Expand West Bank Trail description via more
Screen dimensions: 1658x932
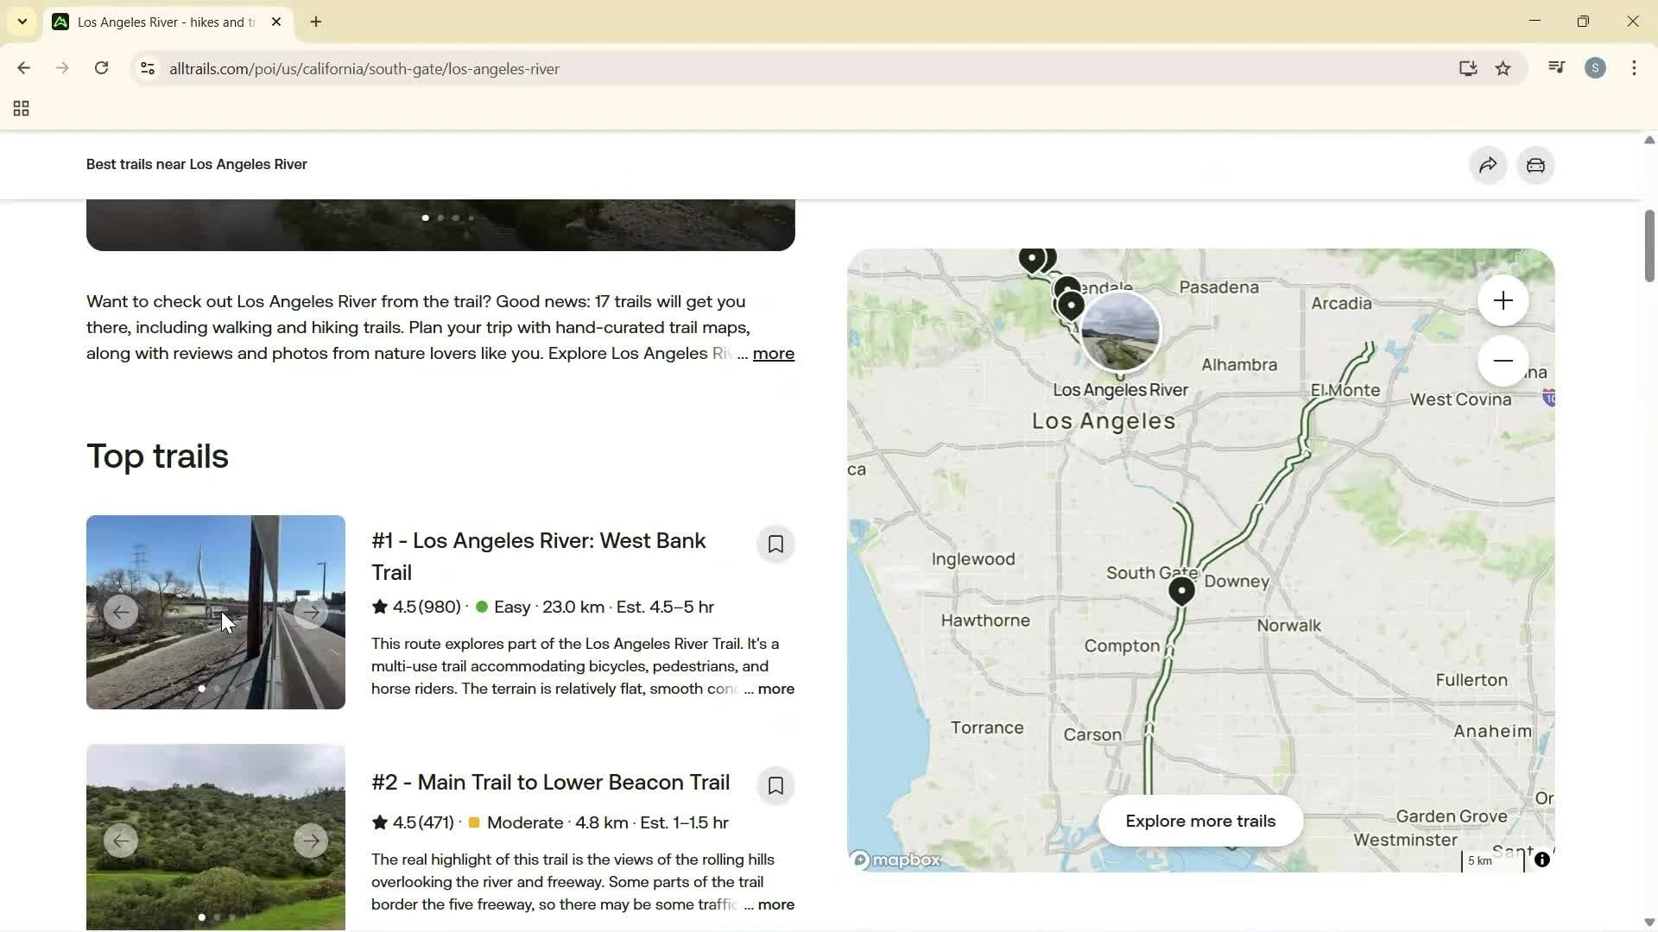pyautogui.click(x=776, y=689)
